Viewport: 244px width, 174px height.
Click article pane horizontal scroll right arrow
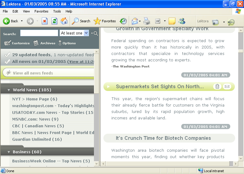(235, 164)
